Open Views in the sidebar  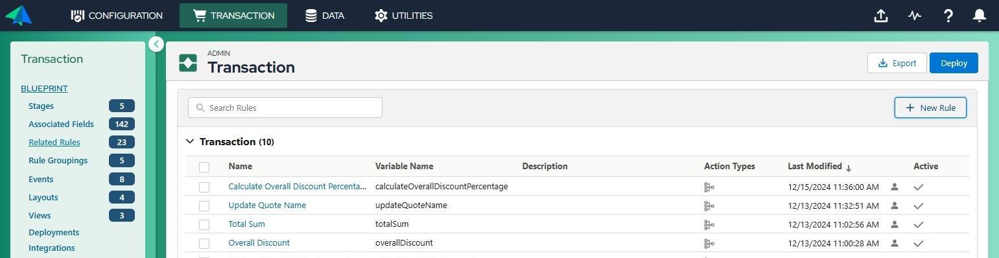(40, 215)
